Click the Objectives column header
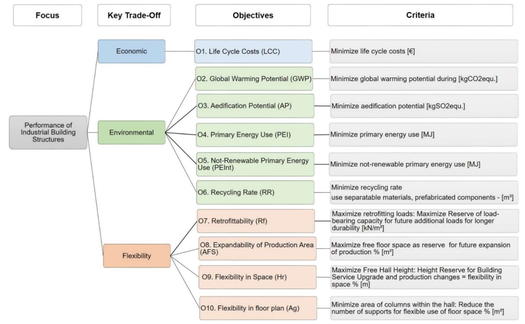This screenshot has height=324, width=525. tap(253, 15)
